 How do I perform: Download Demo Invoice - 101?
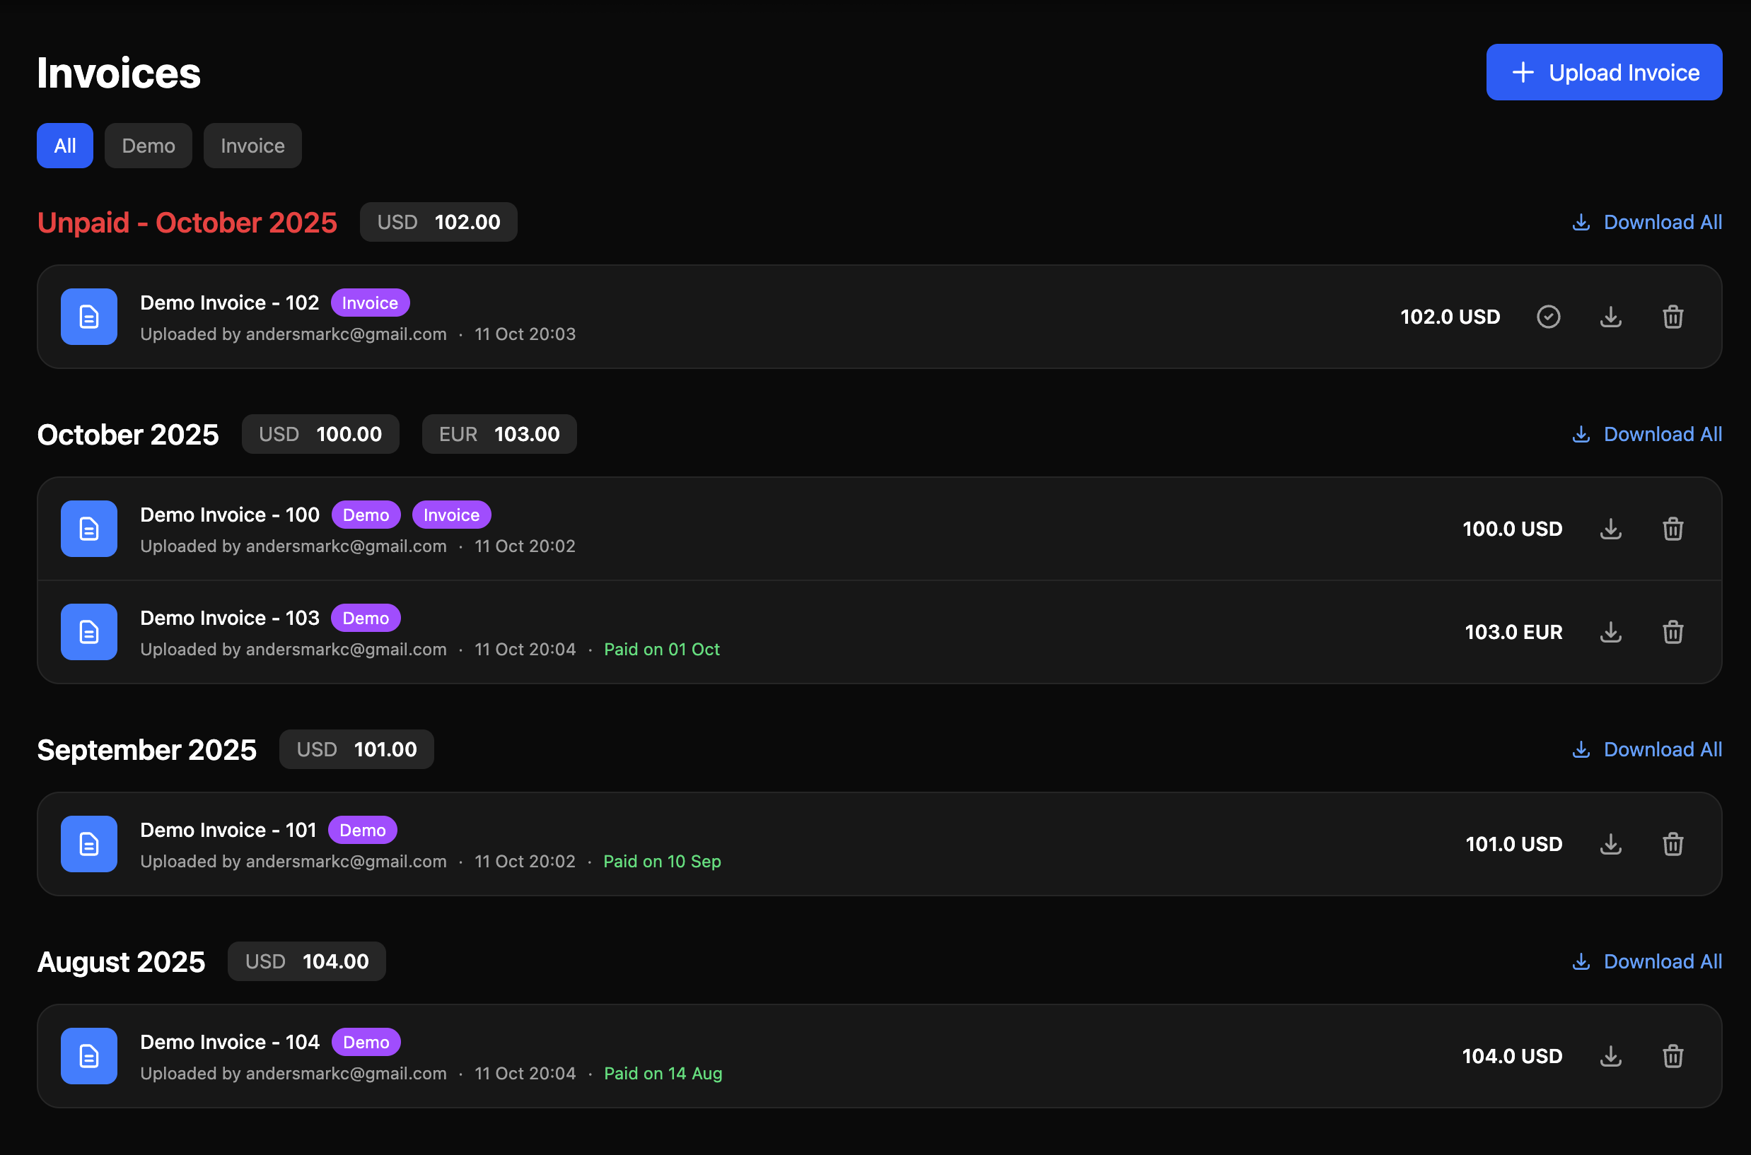[1610, 844]
